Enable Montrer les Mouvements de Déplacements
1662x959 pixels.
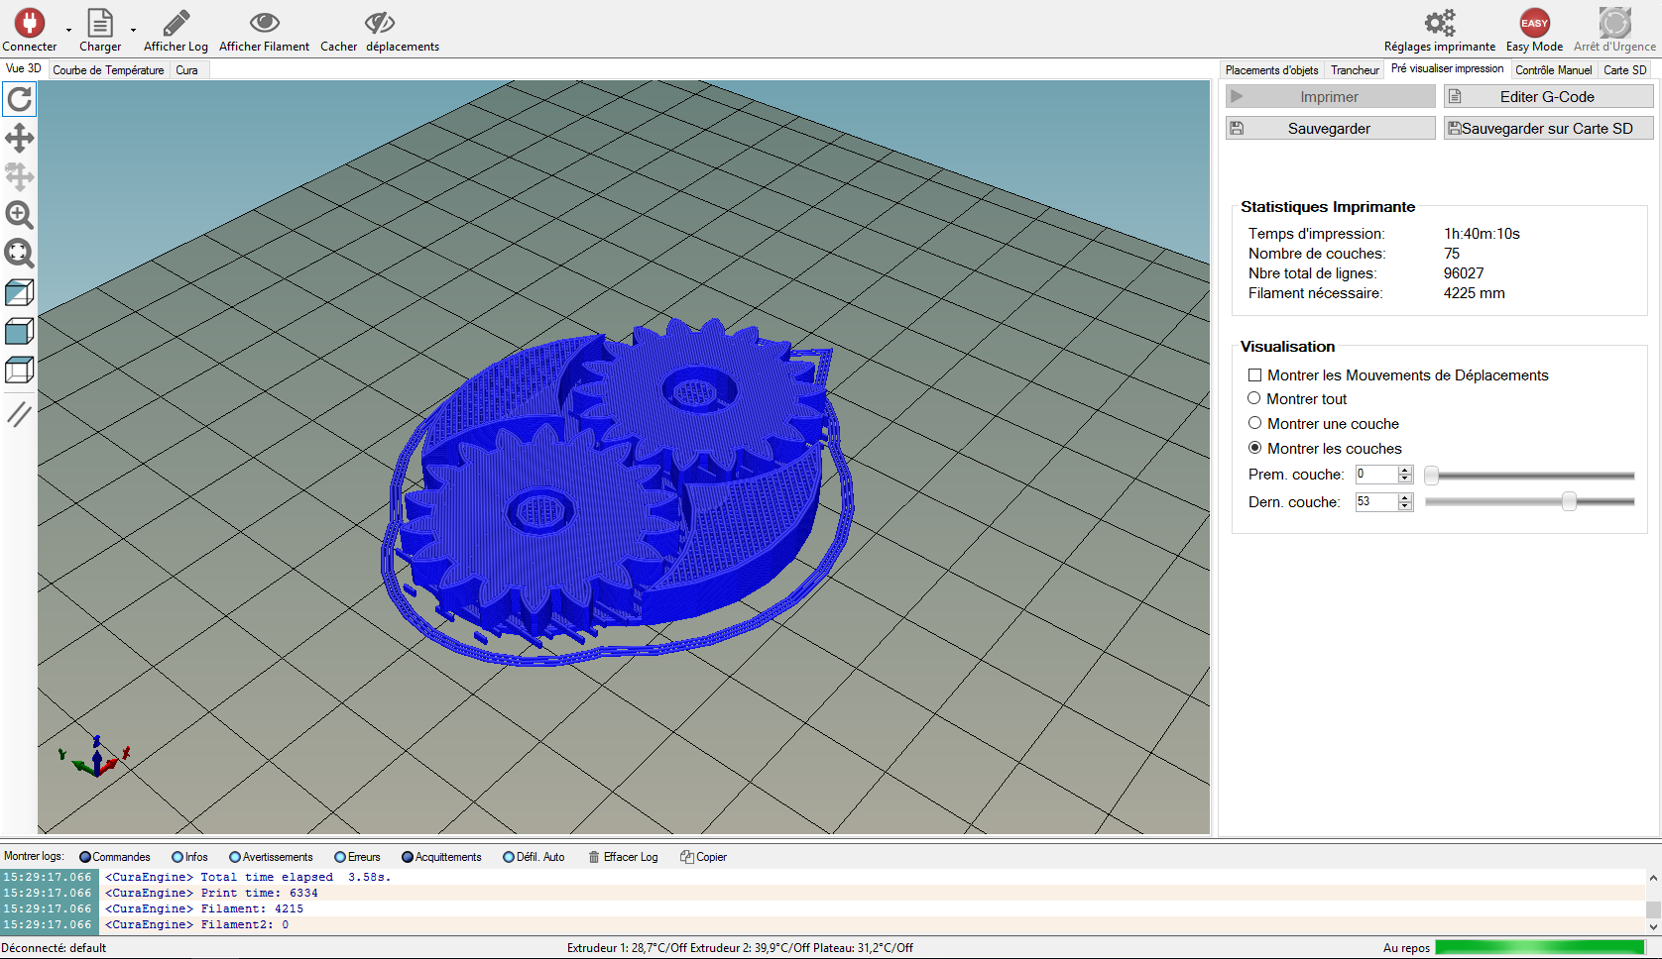tap(1255, 375)
